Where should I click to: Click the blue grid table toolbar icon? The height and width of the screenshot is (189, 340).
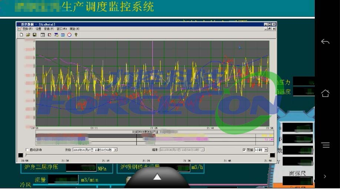click(63, 35)
